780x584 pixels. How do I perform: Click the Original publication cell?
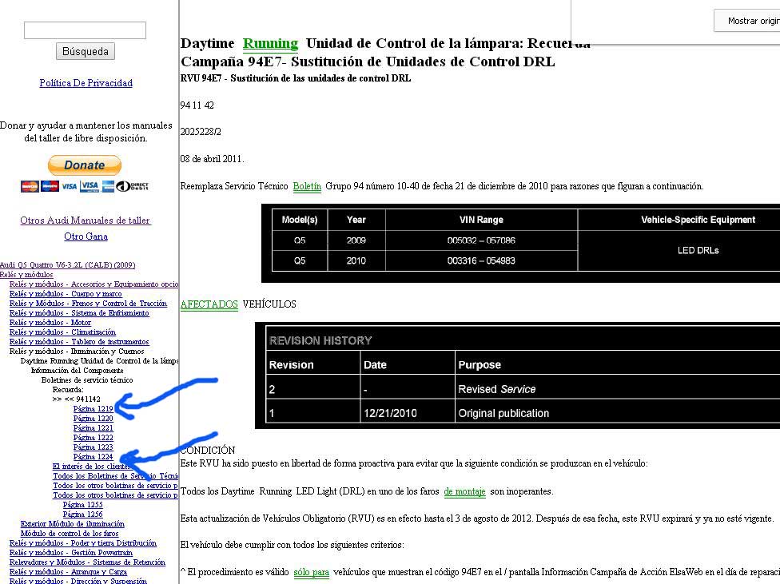617,413
